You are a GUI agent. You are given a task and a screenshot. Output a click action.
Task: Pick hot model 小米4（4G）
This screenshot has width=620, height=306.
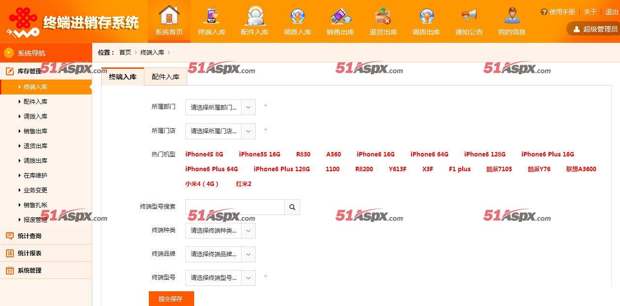click(202, 184)
